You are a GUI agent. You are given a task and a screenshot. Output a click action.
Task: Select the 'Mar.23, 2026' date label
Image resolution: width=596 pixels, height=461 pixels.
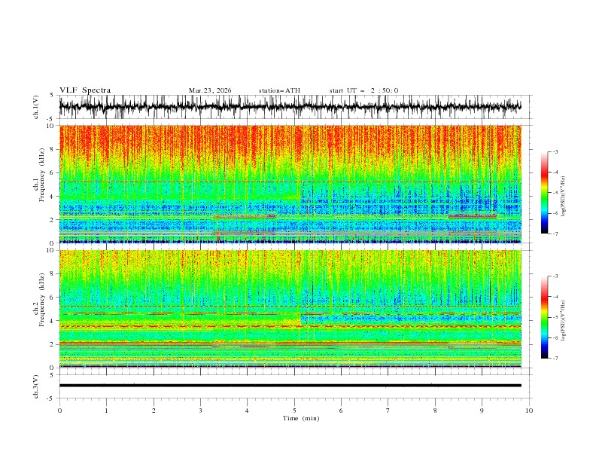[x=210, y=90]
